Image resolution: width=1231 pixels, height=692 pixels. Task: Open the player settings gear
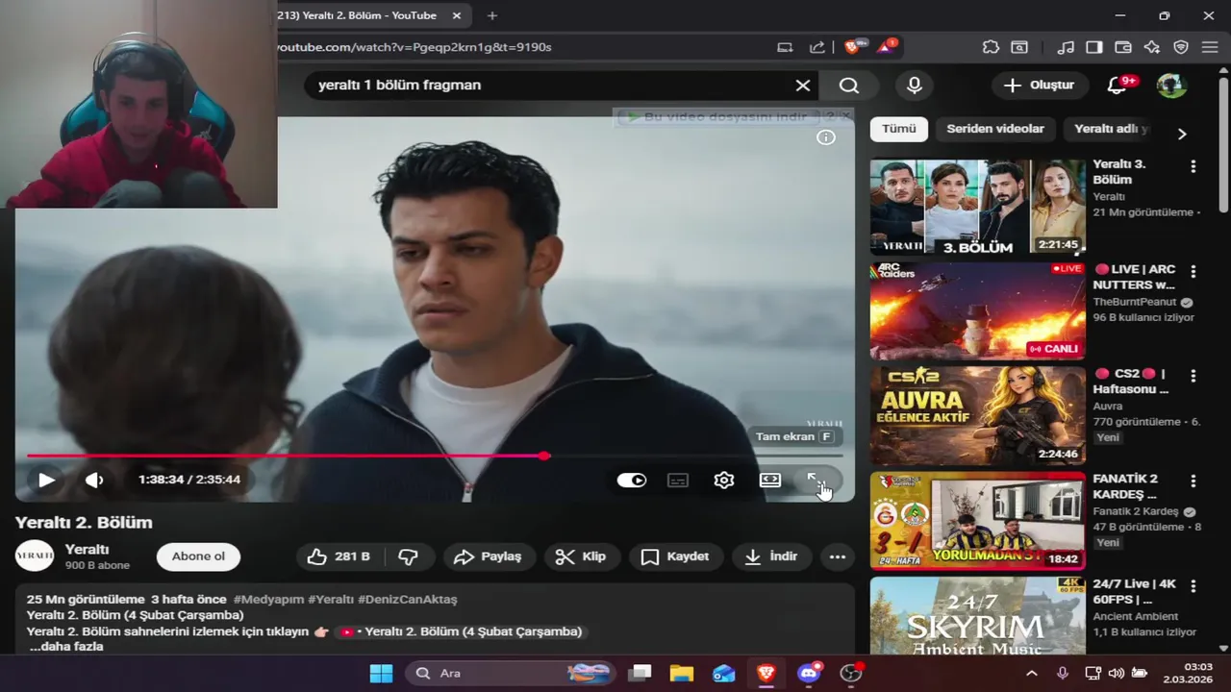point(724,480)
